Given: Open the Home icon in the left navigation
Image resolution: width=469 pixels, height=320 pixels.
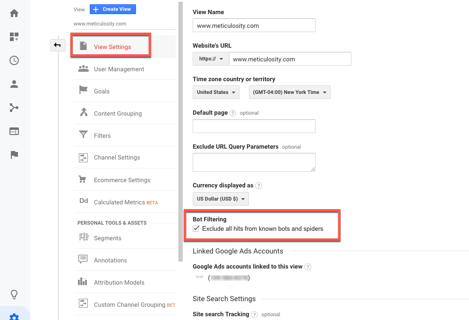Looking at the screenshot, I should pos(14,13).
